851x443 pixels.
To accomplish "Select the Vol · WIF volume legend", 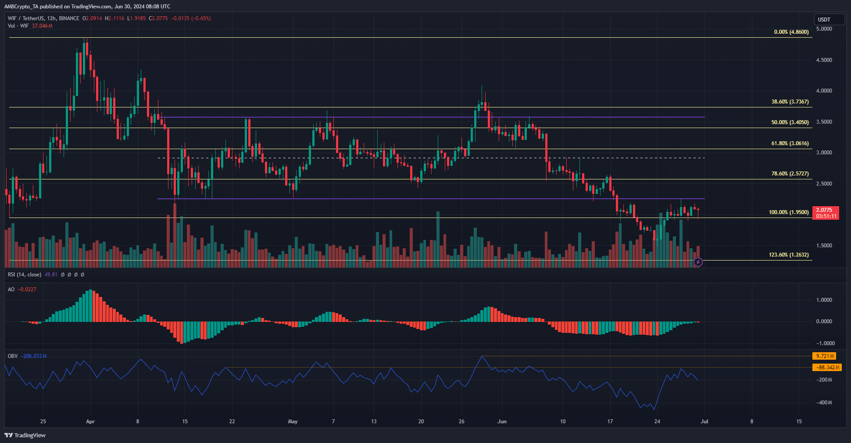I will click(x=18, y=26).
